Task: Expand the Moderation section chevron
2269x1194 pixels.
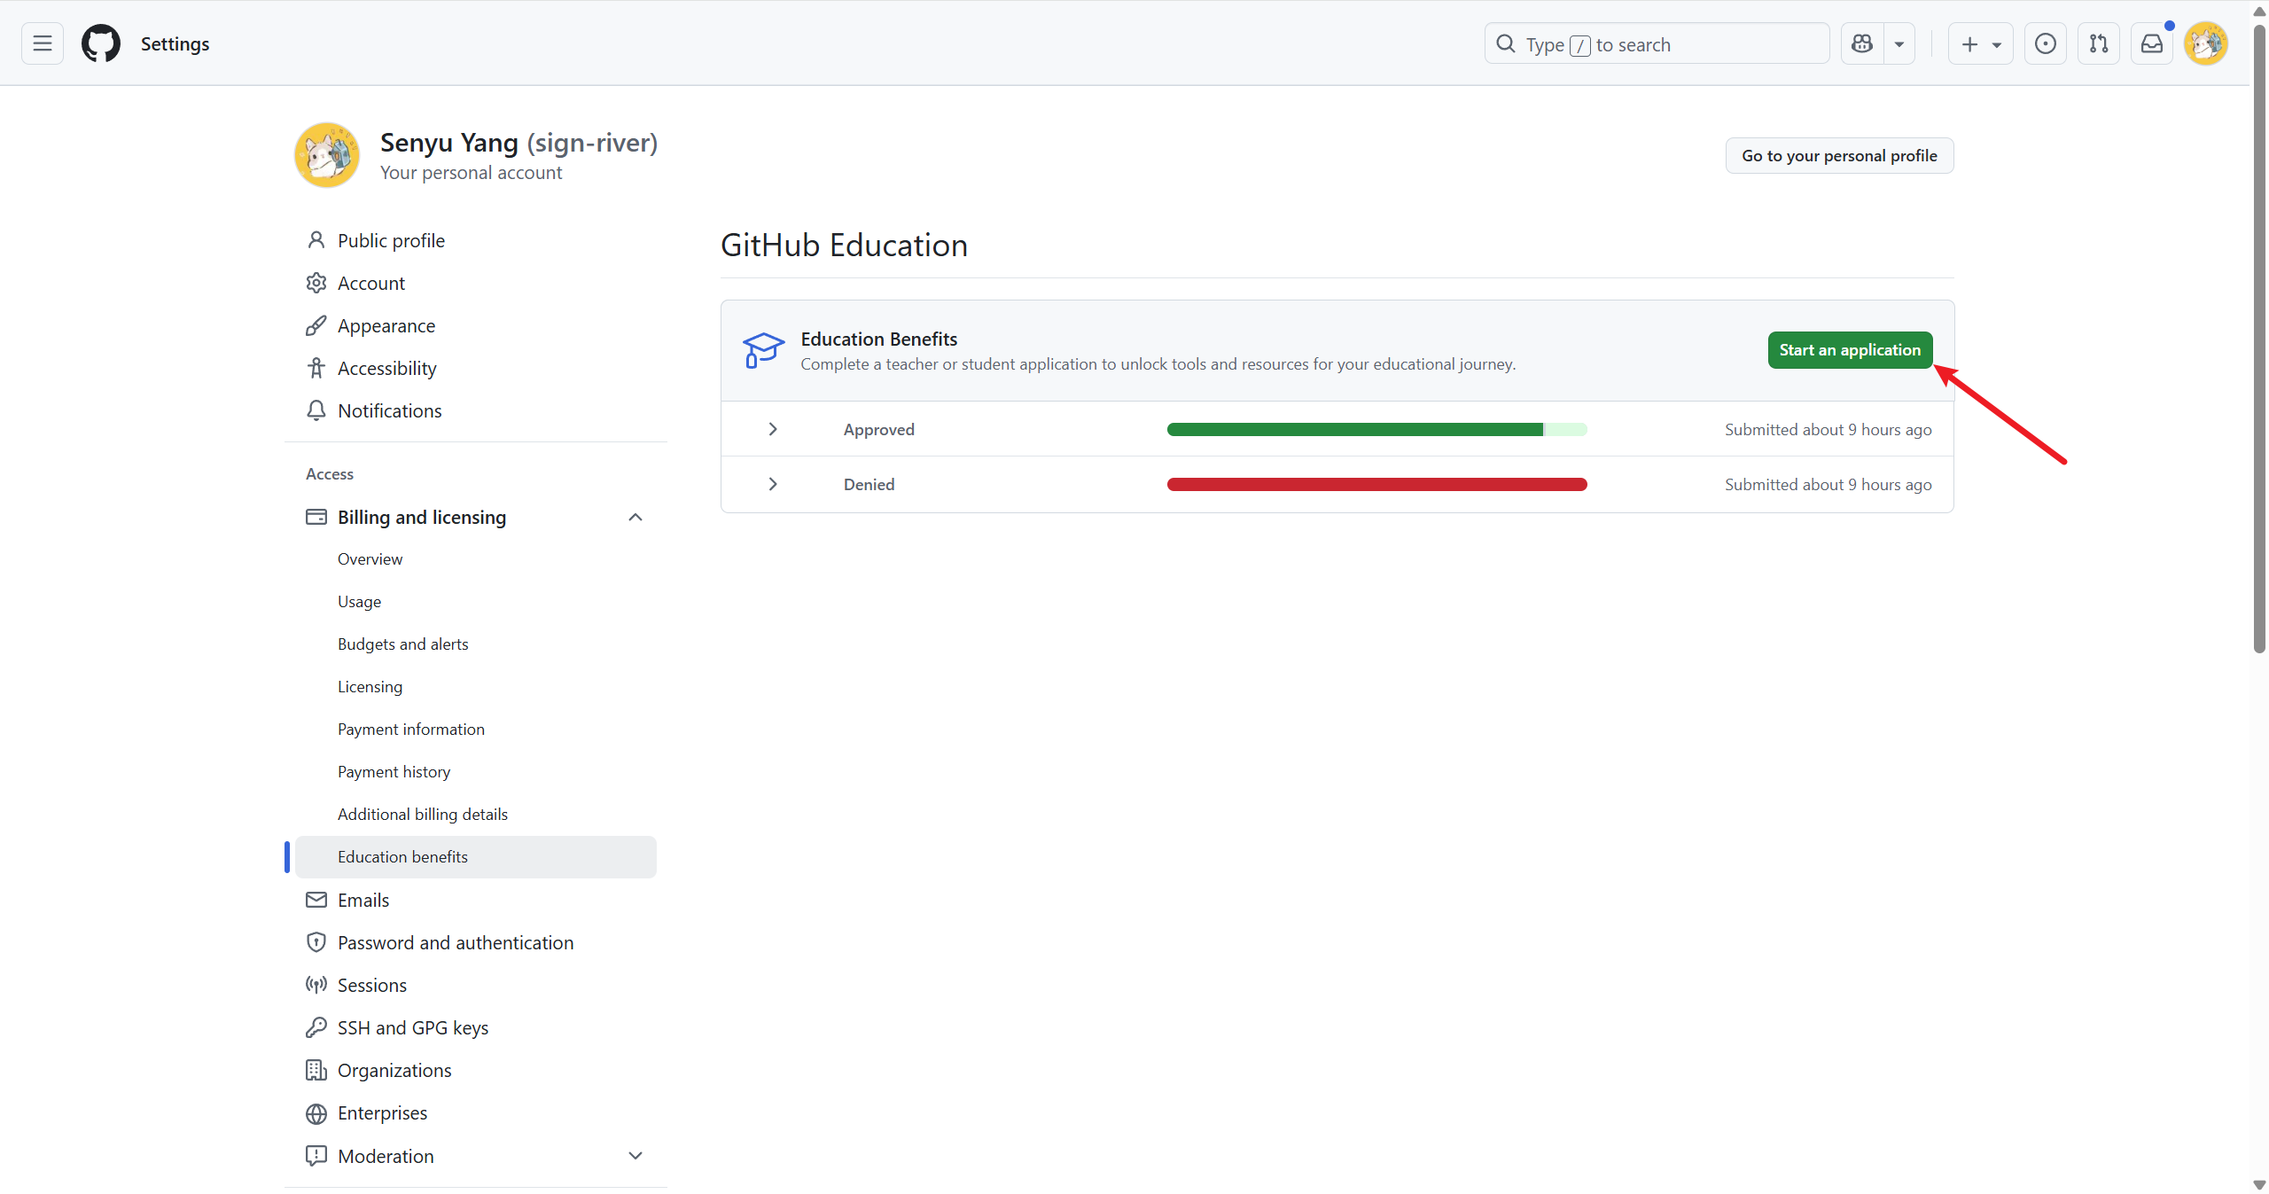Action: tap(635, 1156)
